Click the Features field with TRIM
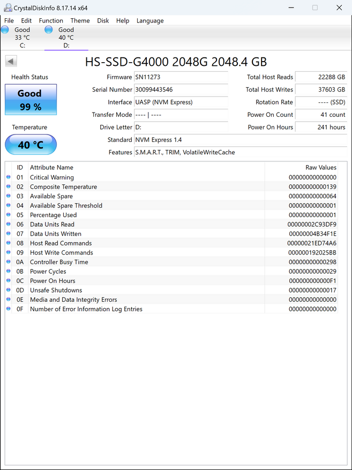352x470 pixels. (241, 153)
